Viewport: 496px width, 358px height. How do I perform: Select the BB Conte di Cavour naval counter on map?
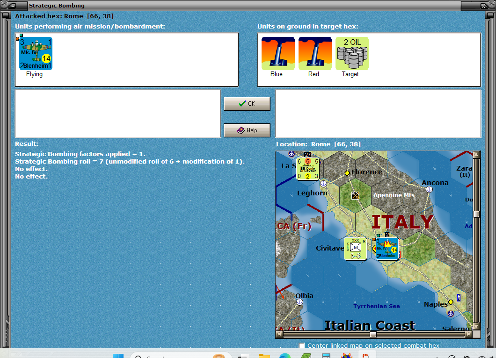(x=307, y=169)
